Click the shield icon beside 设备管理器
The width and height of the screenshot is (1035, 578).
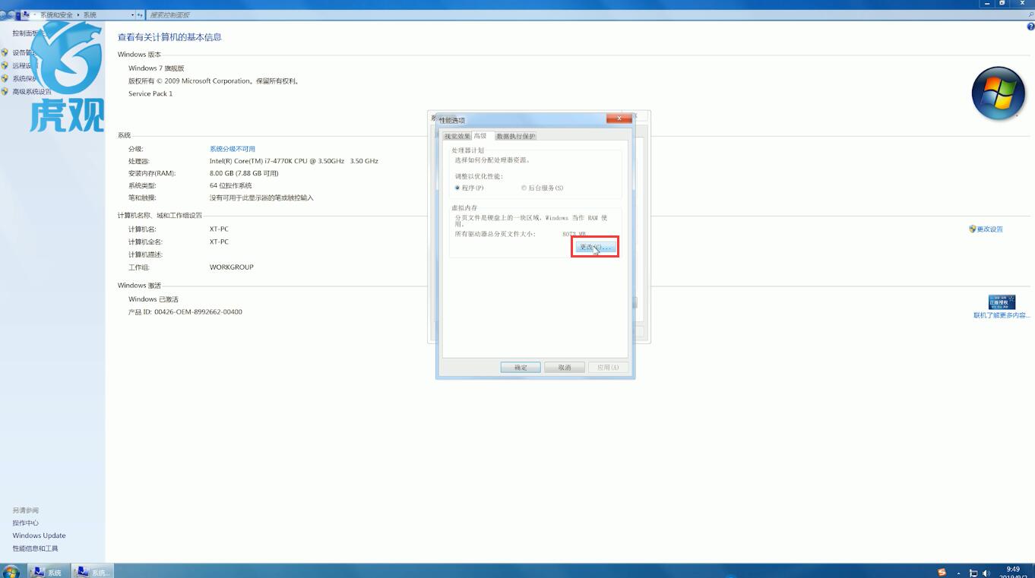5,52
